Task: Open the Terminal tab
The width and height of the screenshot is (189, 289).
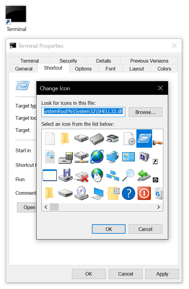Action: point(30,61)
